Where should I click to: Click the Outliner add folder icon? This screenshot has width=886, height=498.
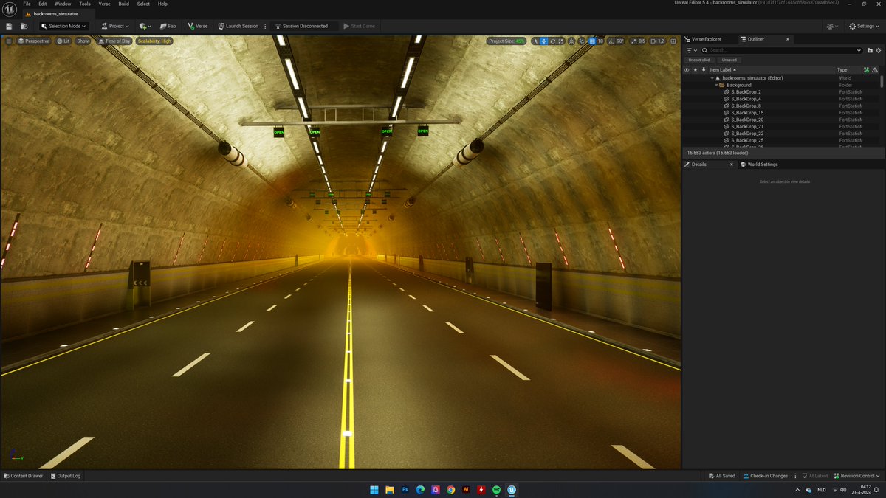[869, 50]
